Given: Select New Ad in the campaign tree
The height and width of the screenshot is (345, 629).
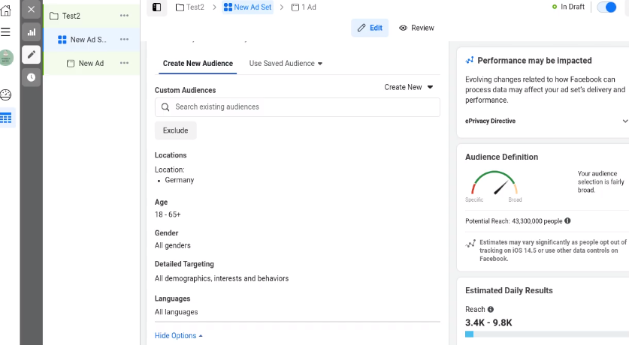Looking at the screenshot, I should coord(91,64).
